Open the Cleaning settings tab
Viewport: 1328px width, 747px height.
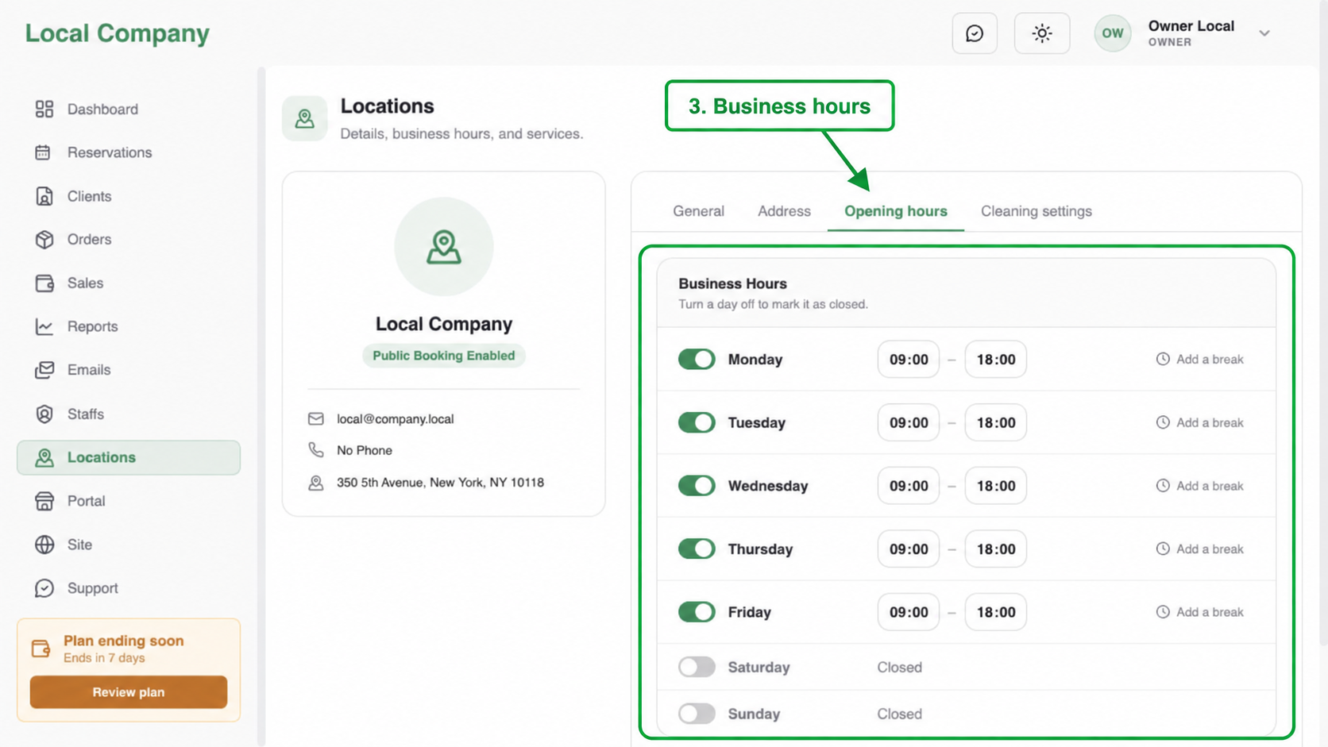click(x=1037, y=211)
